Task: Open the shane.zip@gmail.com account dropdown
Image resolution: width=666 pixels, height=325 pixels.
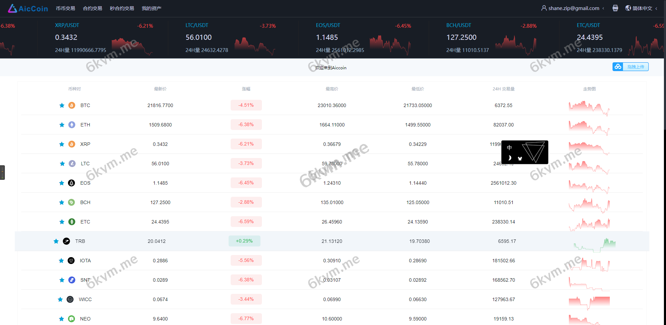Action: point(573,8)
